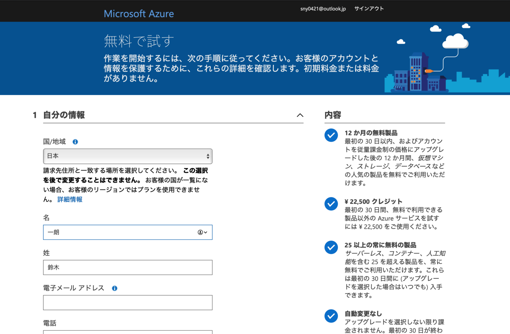The image size is (510, 334).
Task: Click the info icon beside 電子メール アドレス
Action: click(x=115, y=288)
